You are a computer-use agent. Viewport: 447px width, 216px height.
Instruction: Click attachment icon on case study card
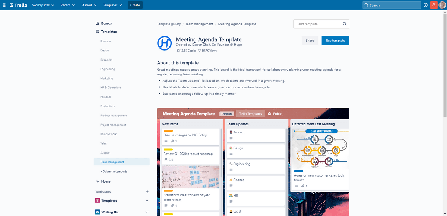(x=303, y=186)
